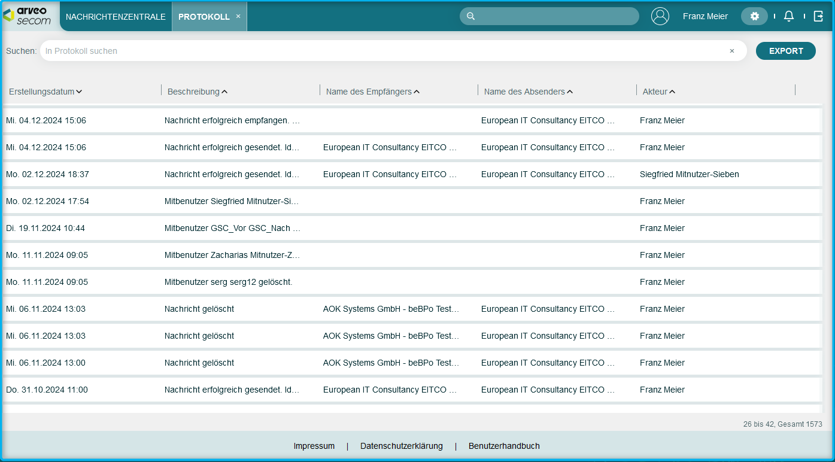Open settings via the gear icon
Image resolution: width=835 pixels, height=462 pixels.
click(x=754, y=16)
